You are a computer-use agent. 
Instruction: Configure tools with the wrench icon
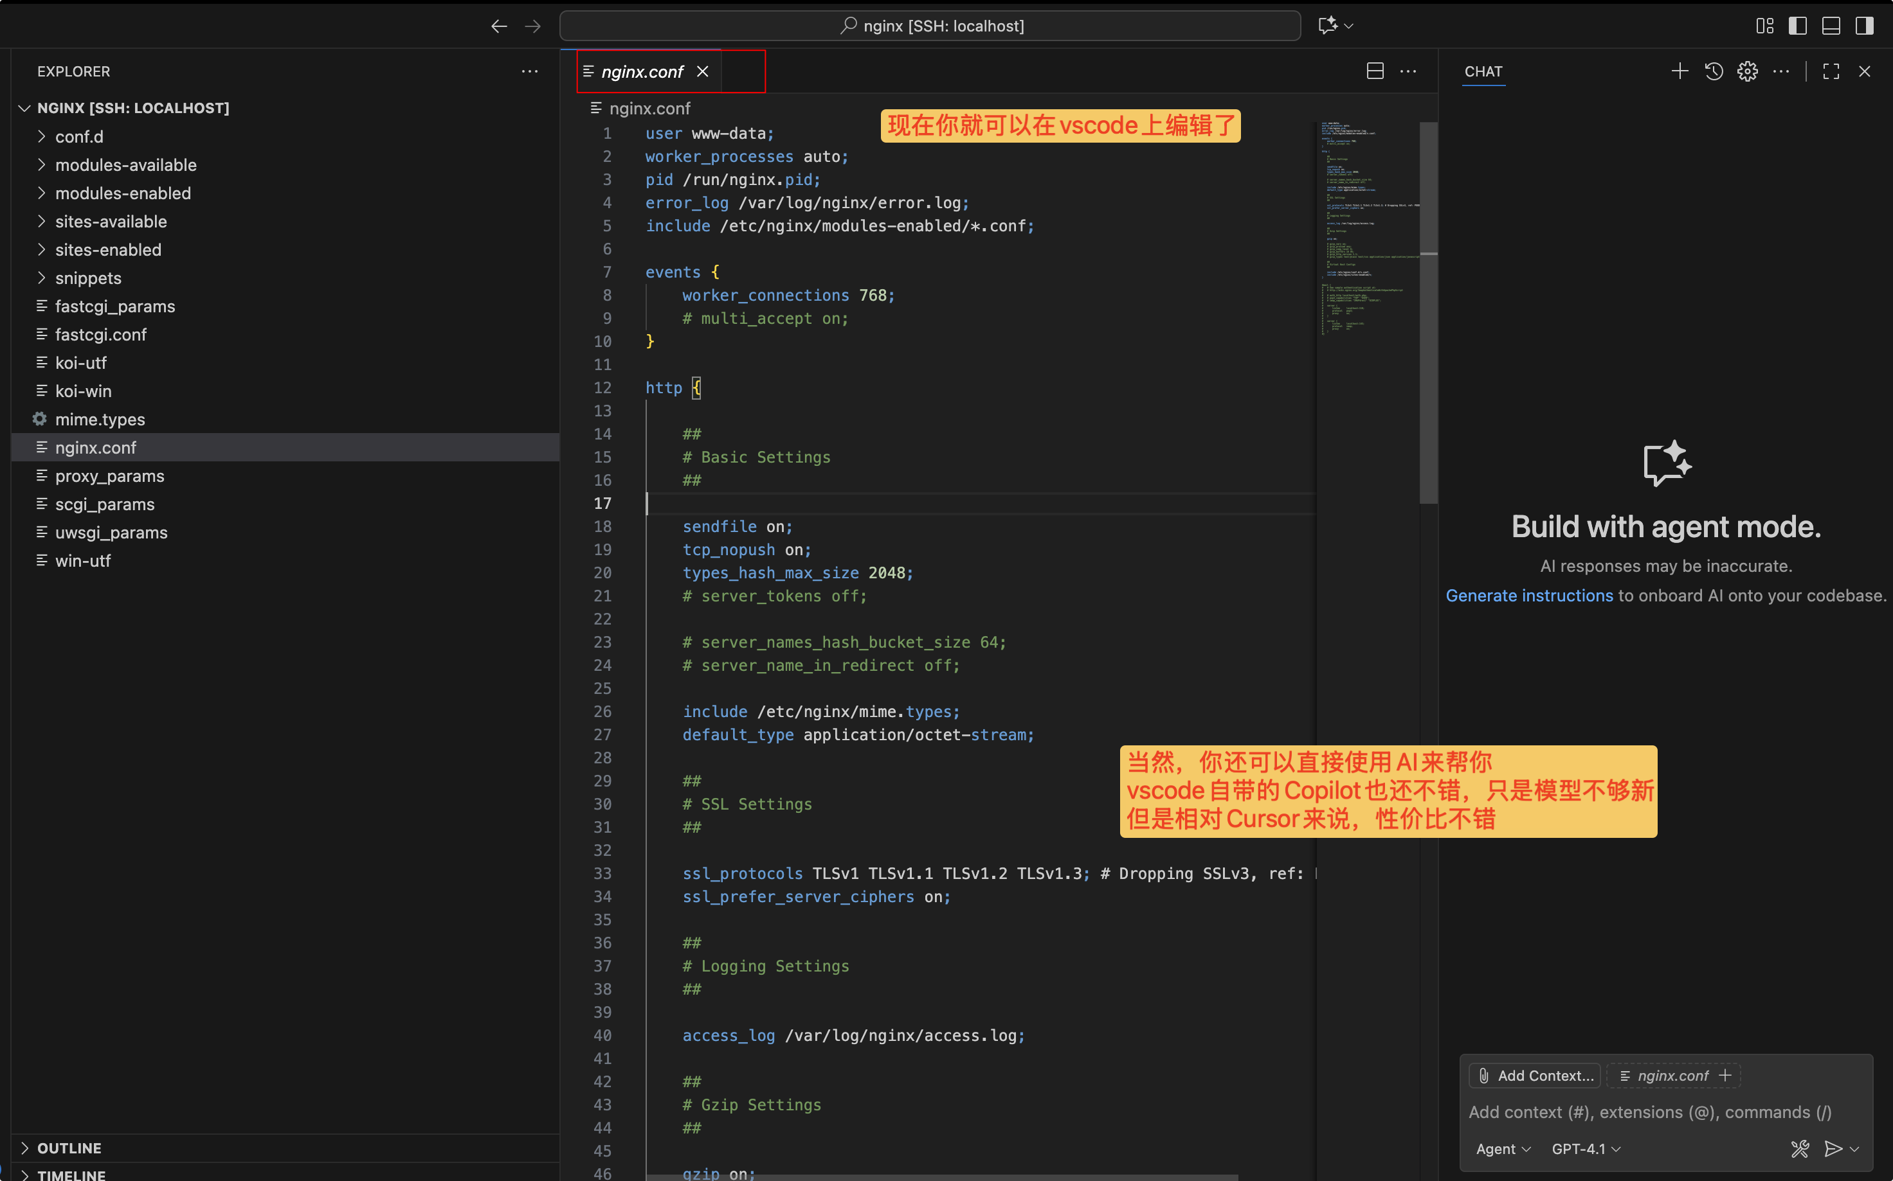pos(1800,1148)
